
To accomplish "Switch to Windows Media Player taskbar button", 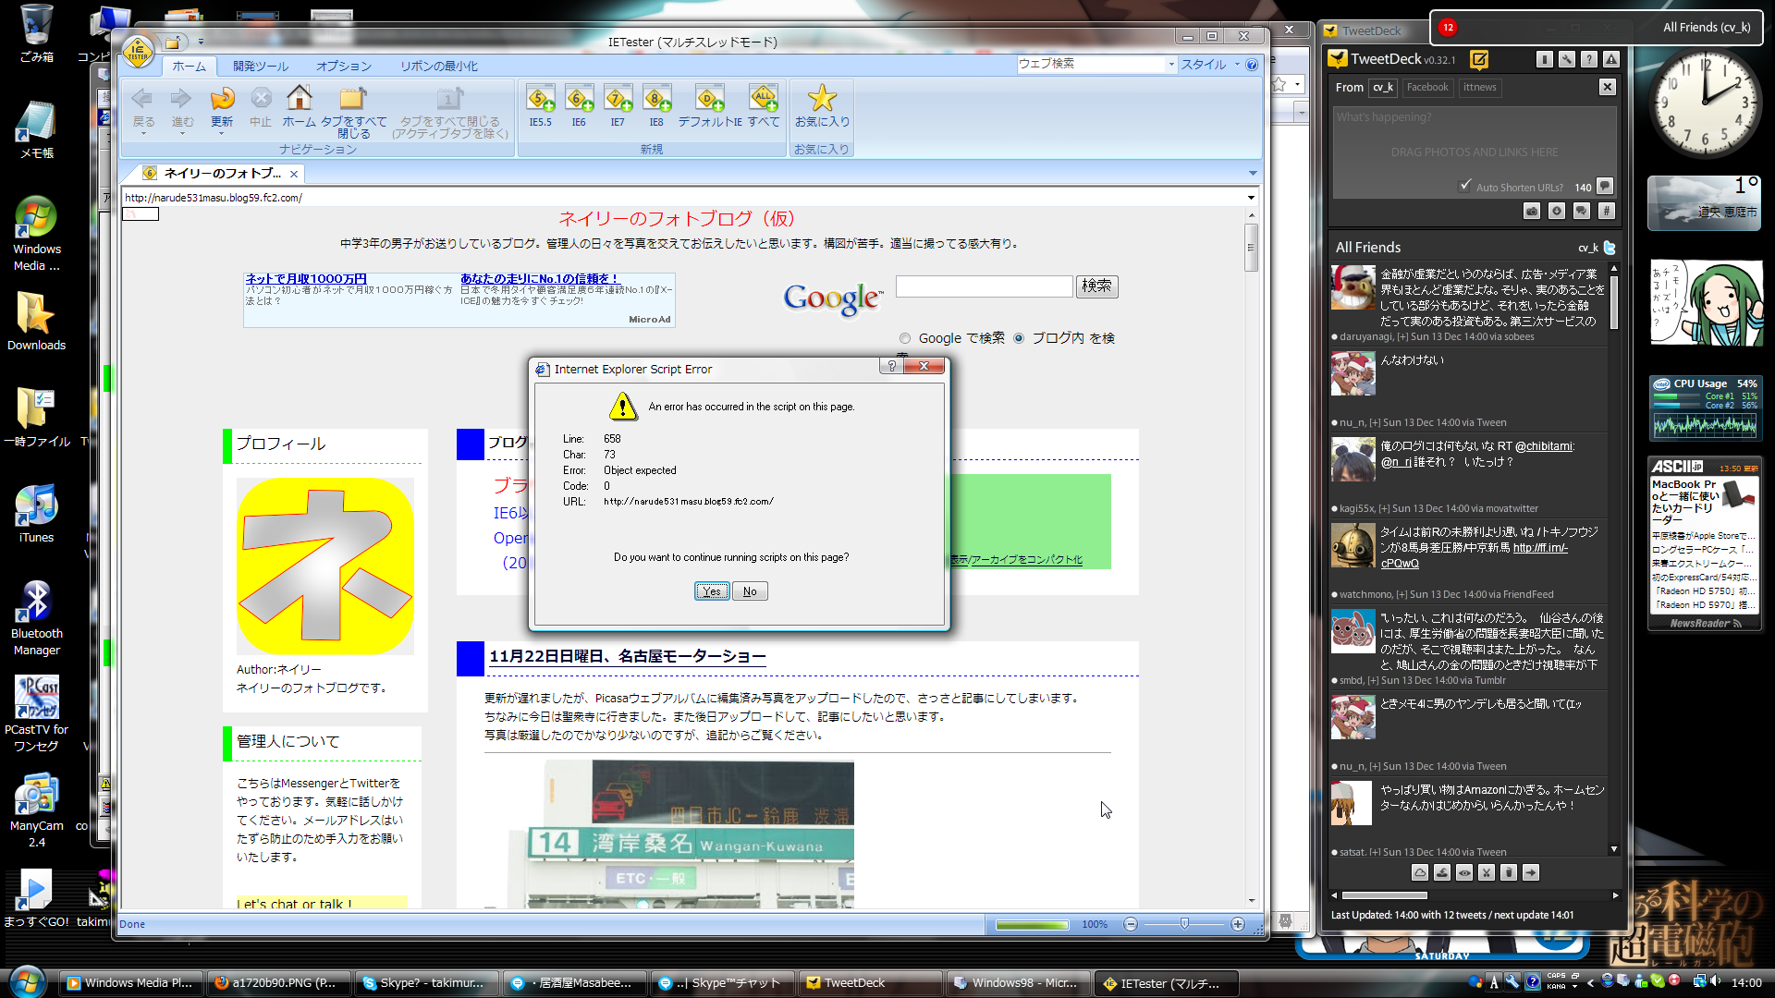I will (129, 982).
